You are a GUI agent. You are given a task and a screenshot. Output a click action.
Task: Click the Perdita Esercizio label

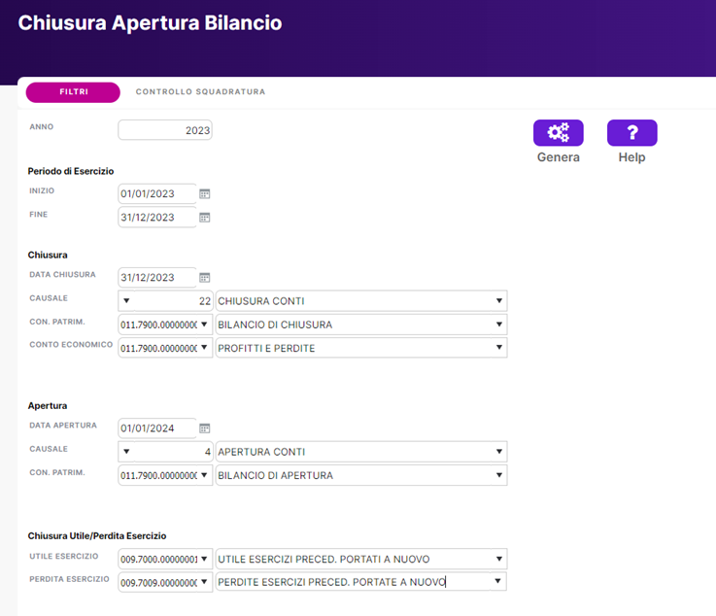[69, 579]
